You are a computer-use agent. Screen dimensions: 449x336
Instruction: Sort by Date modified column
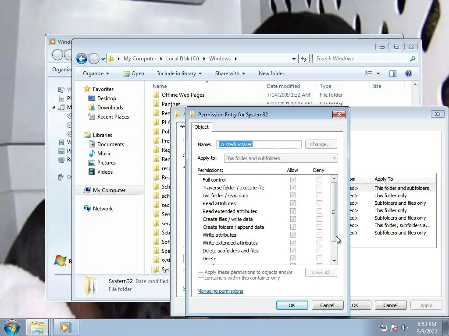pos(283,86)
